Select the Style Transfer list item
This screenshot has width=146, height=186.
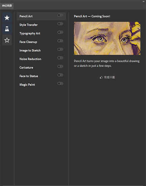click(x=41, y=25)
